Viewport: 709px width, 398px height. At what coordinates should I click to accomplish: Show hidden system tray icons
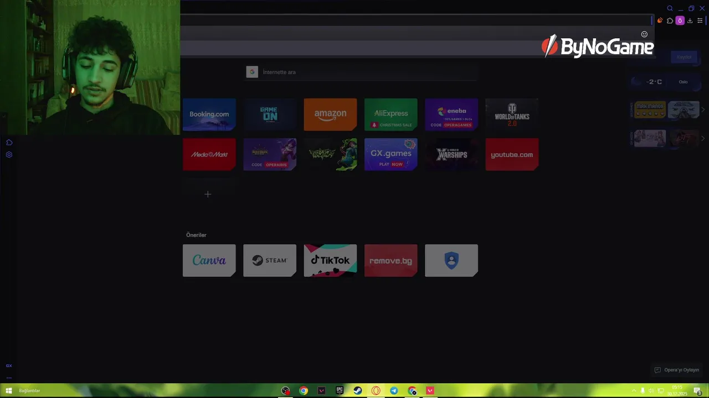click(x=634, y=391)
